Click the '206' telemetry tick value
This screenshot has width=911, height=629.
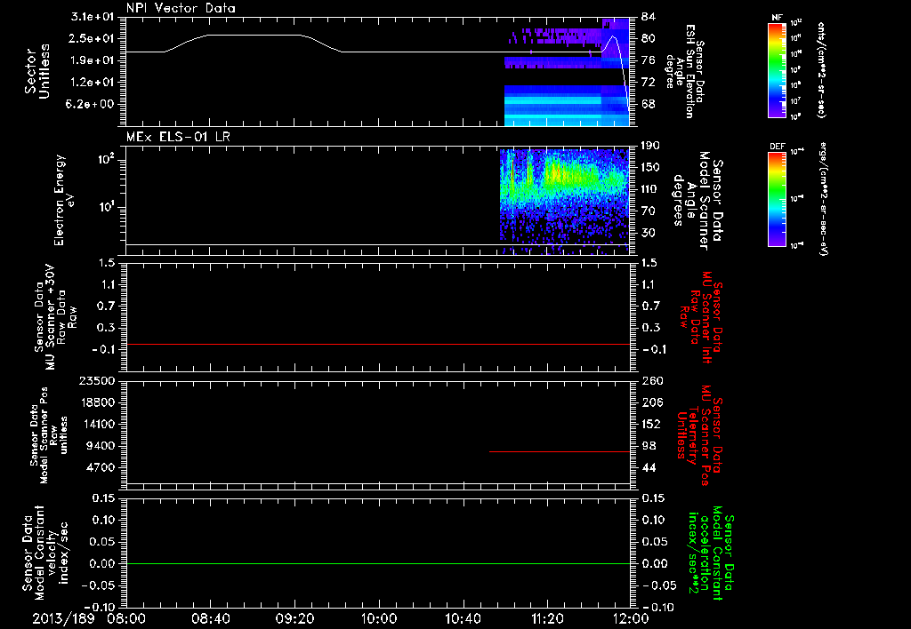click(652, 402)
